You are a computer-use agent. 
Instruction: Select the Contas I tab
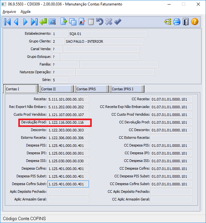point(21,89)
